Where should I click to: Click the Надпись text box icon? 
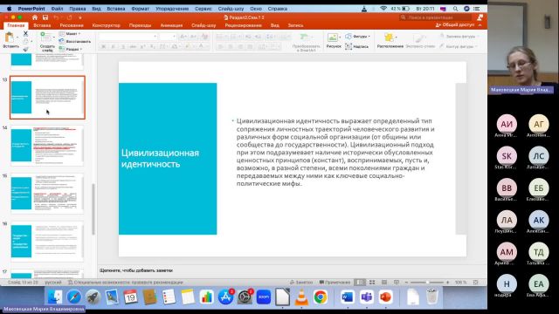(357, 46)
